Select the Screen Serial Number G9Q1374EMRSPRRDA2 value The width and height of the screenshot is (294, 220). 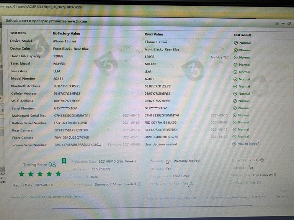[78, 145]
